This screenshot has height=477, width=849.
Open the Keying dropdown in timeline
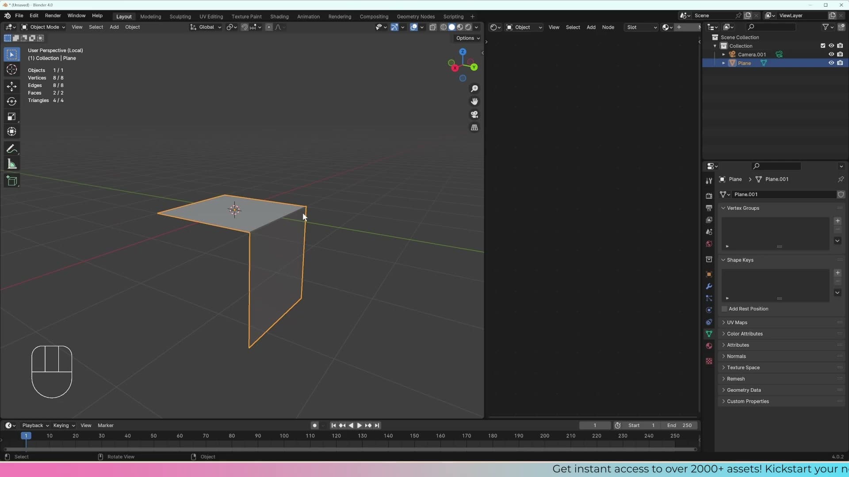pos(64,425)
